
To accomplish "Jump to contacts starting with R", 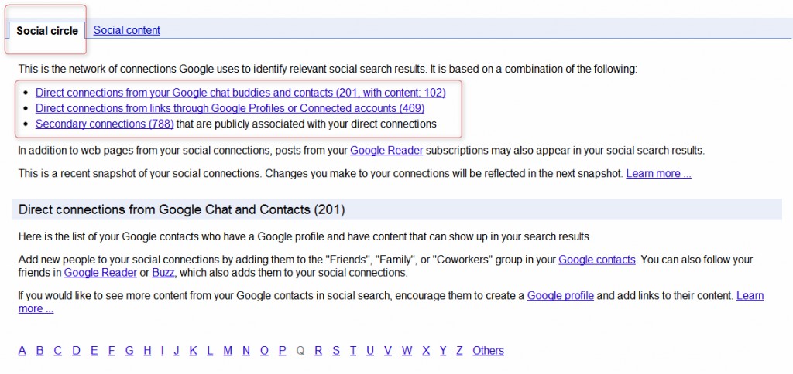I will [318, 351].
